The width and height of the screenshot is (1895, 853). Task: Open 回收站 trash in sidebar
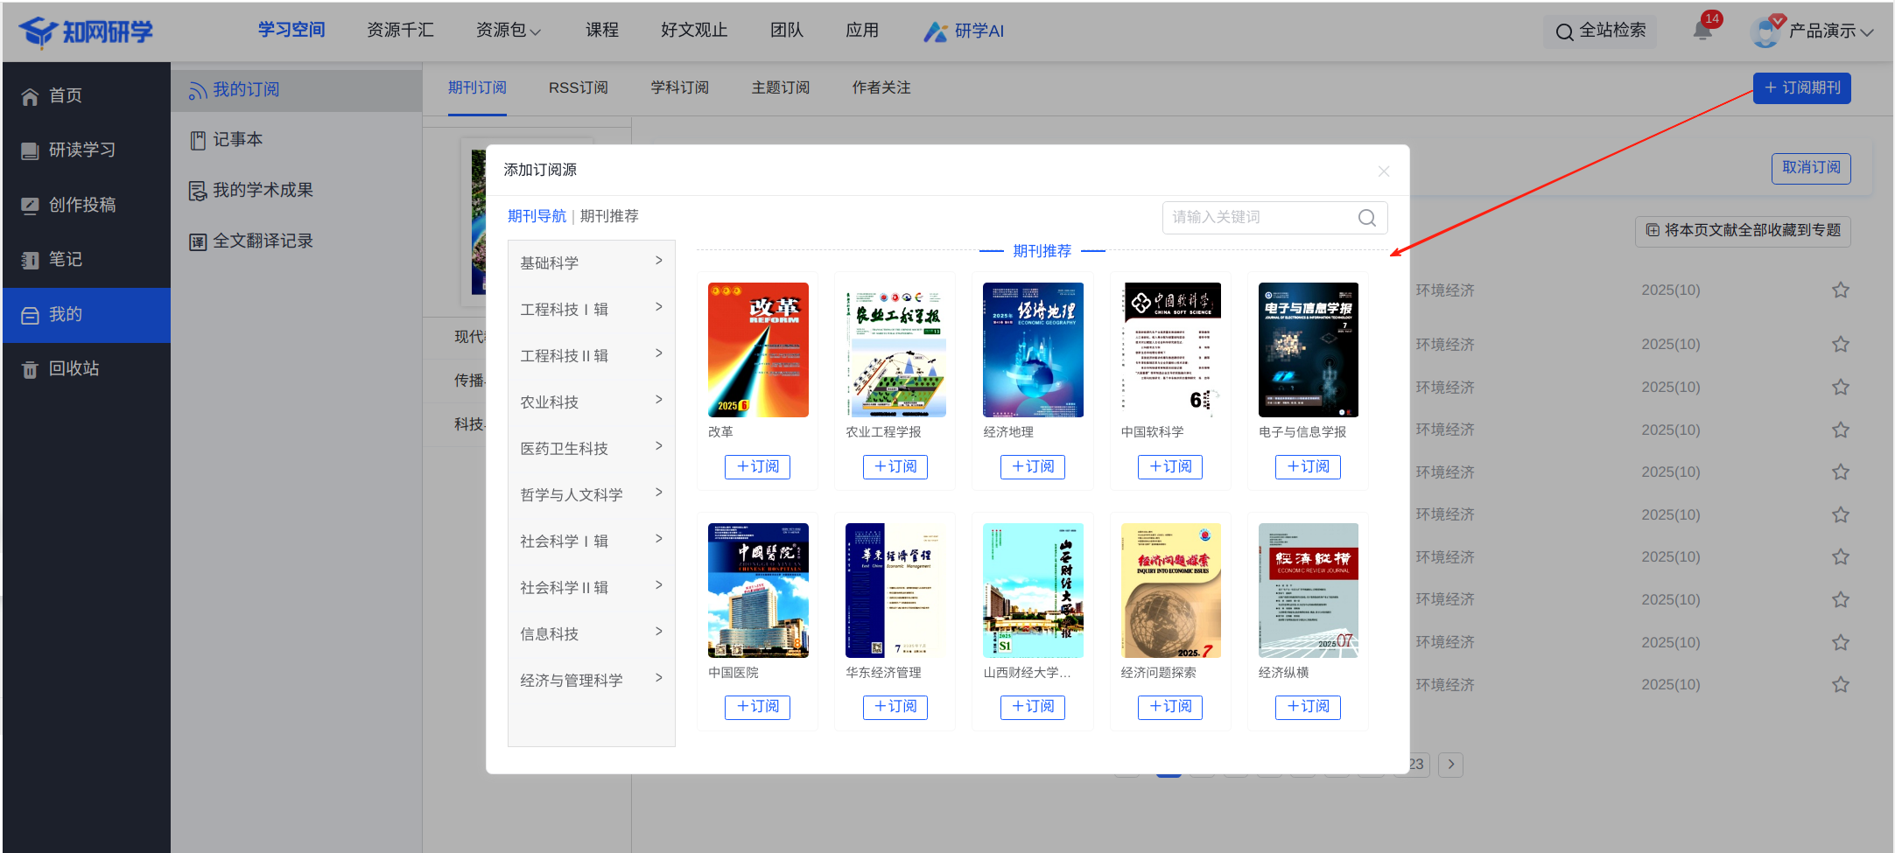click(x=30, y=369)
